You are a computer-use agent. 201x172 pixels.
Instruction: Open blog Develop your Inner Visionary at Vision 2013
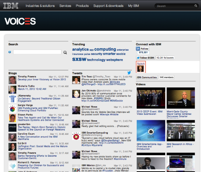tap(42, 79)
